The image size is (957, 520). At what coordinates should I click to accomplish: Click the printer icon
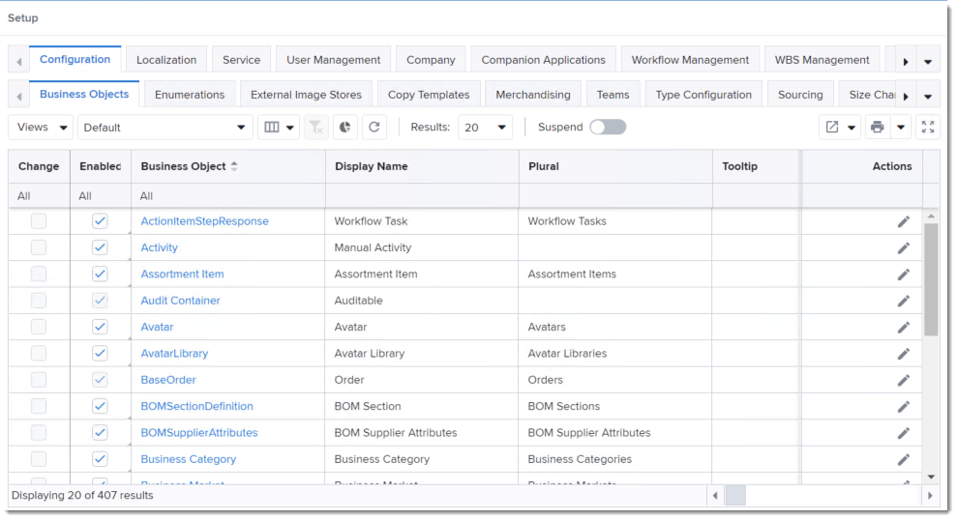coord(877,128)
